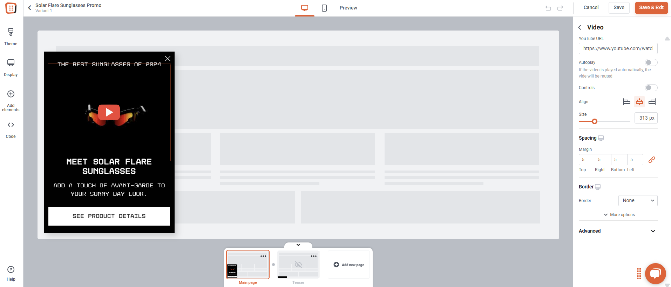Screen dimensions: 671x287
Task: Expand the Advanced section
Action: pos(618,231)
